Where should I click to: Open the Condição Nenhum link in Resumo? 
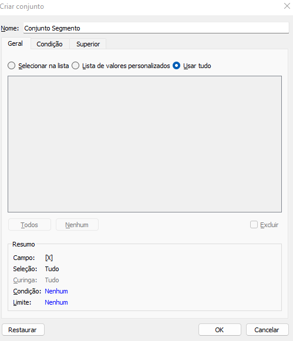pyautogui.click(x=56, y=291)
